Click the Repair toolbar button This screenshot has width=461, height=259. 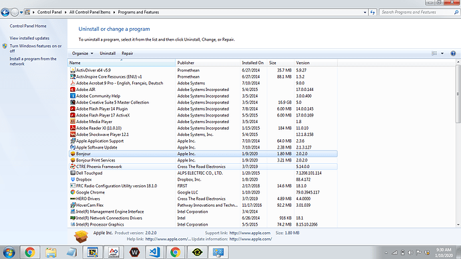click(x=128, y=54)
